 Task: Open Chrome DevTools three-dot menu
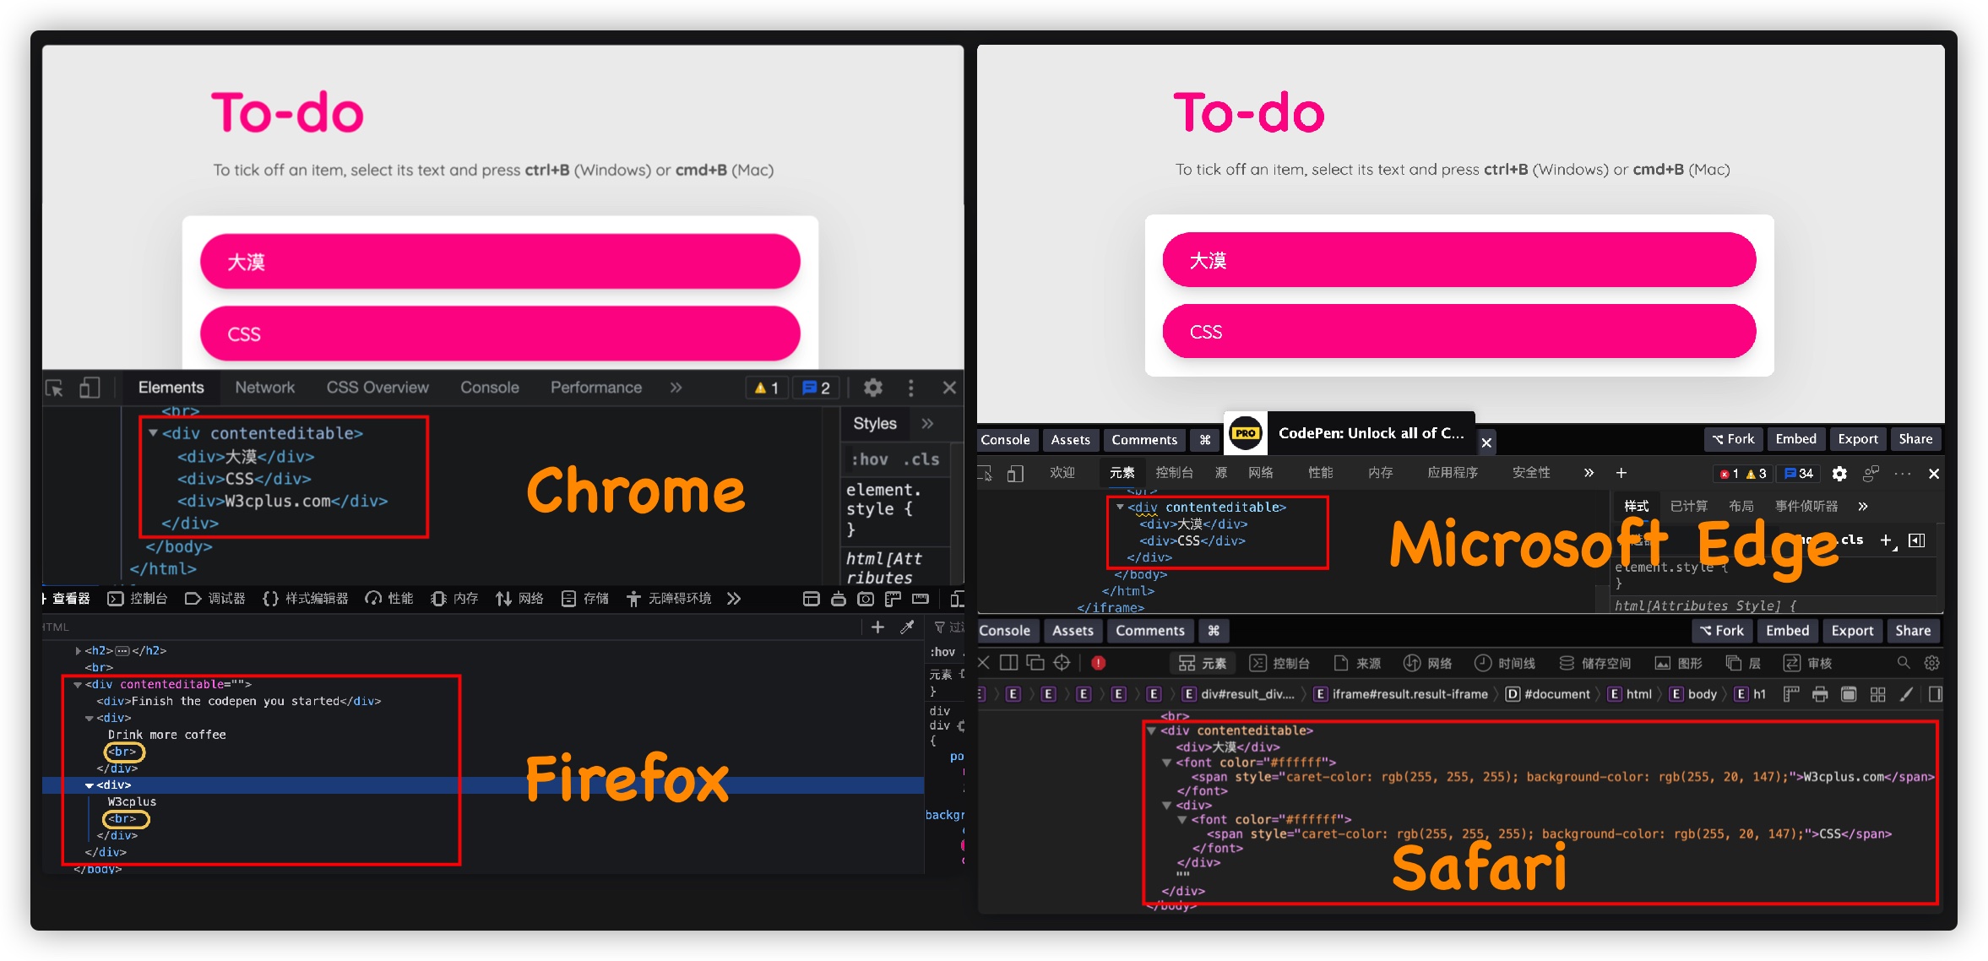[910, 388]
